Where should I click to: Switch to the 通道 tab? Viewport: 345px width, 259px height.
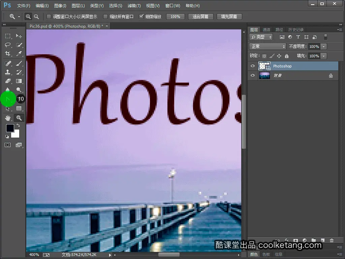[266, 30]
